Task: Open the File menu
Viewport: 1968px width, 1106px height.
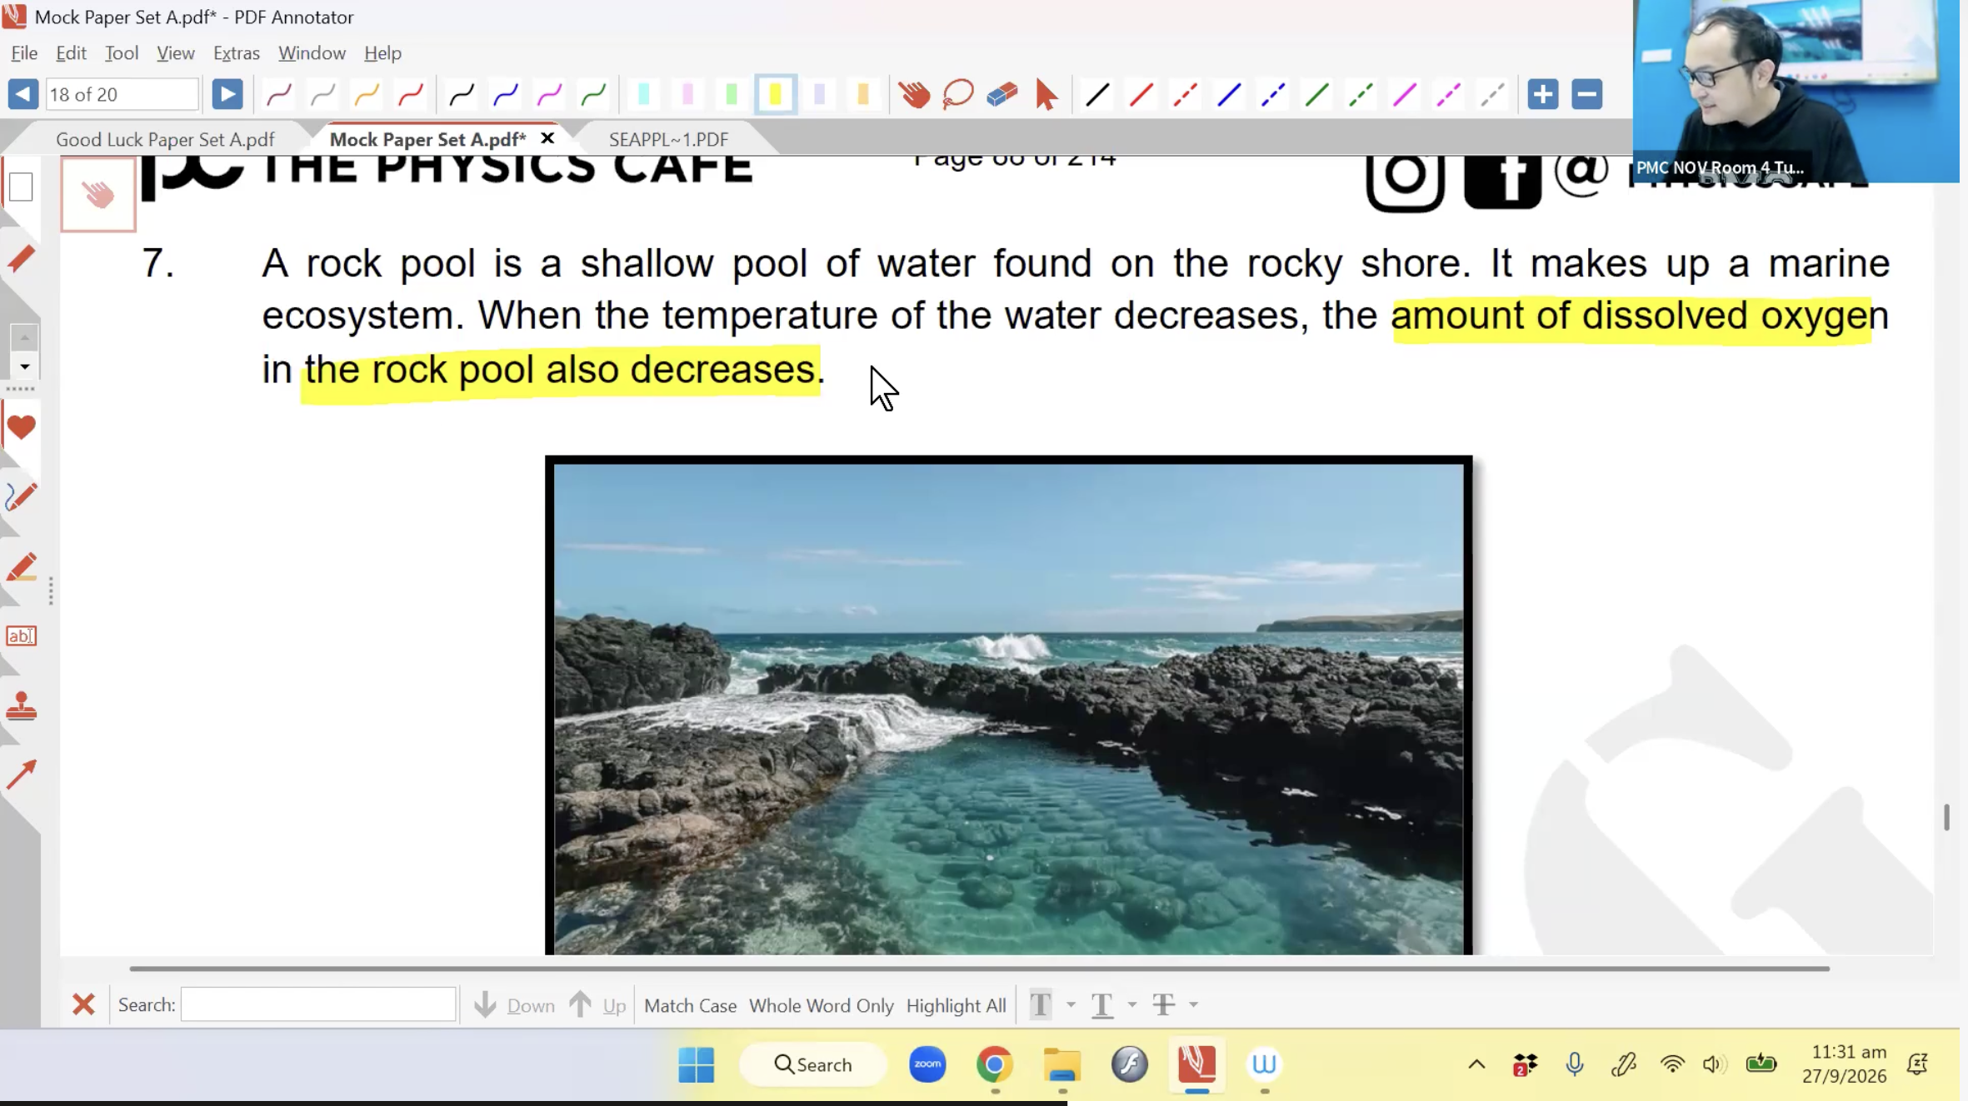Action: (24, 52)
